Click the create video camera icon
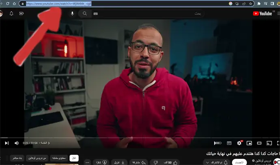280x165 pixels. 21,13
